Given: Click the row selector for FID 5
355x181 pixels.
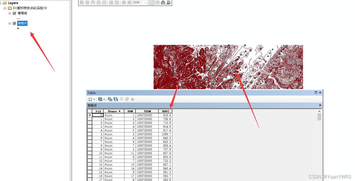Looking at the screenshot, I should pyautogui.click(x=90, y=134).
